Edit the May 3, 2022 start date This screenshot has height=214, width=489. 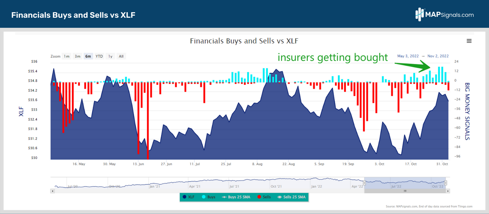pyautogui.click(x=408, y=56)
